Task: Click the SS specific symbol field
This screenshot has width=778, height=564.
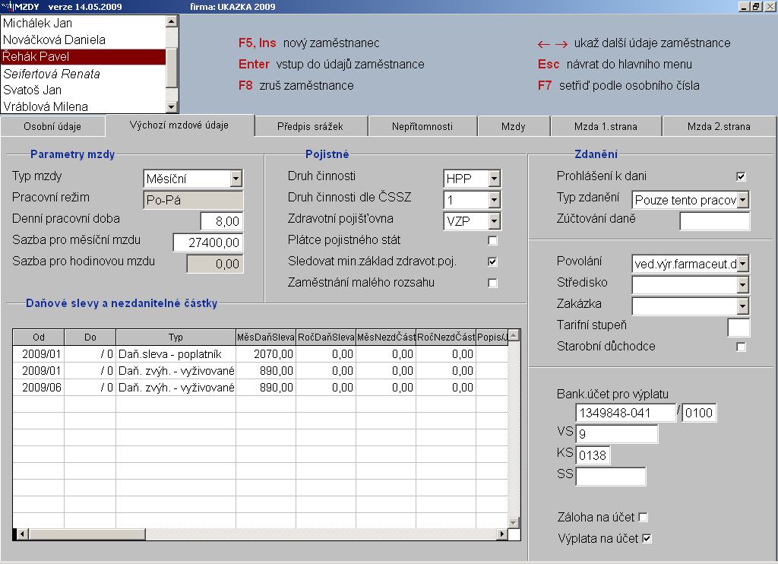Action: pos(611,477)
